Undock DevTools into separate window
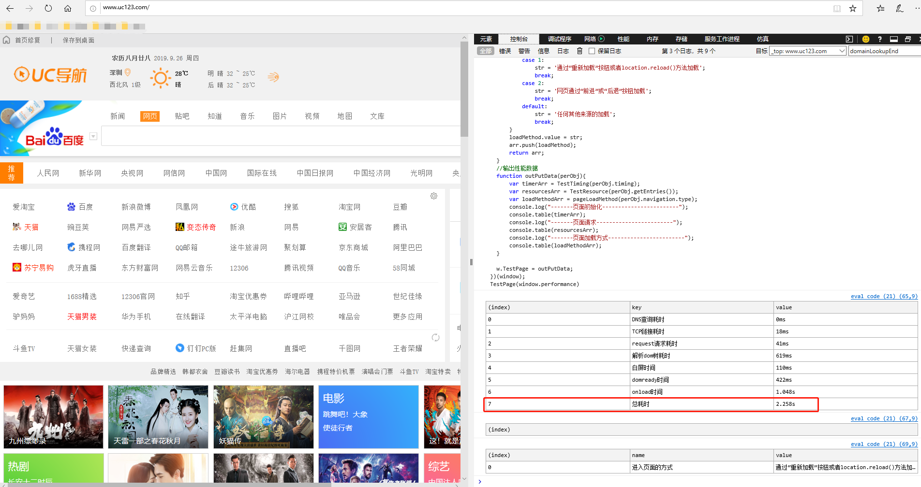The image size is (921, 487). pos(908,39)
